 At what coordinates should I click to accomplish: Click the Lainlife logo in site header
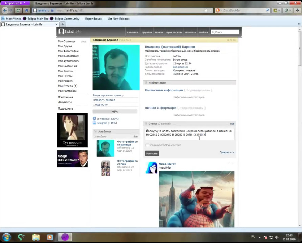click(70, 32)
